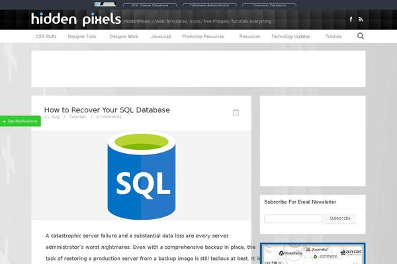
Task: Open the Technology Updates menu
Action: pyautogui.click(x=290, y=36)
